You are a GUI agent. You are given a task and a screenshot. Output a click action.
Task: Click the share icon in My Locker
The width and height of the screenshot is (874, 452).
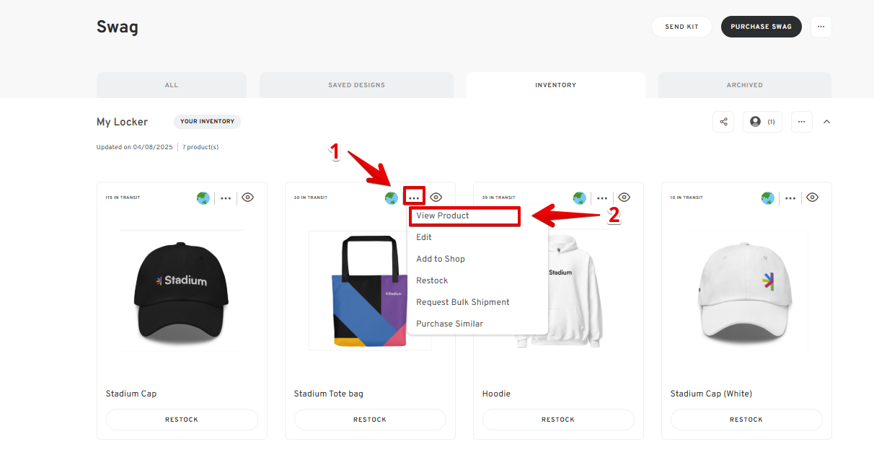click(723, 122)
